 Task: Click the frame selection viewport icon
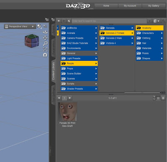pyautogui.click(x=45, y=49)
